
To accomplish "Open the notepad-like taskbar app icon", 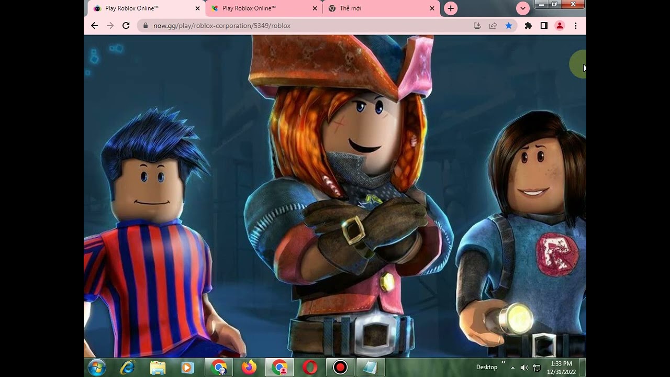I will (371, 368).
